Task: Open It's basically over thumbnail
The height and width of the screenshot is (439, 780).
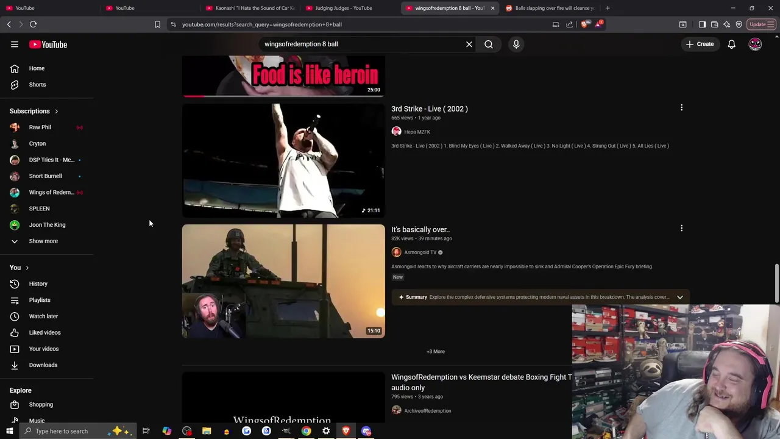Action: (x=283, y=281)
